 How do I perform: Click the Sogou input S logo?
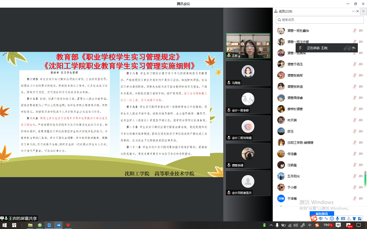(x=314, y=219)
